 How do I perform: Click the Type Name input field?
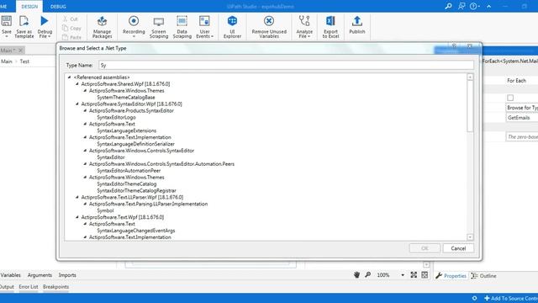click(x=286, y=65)
